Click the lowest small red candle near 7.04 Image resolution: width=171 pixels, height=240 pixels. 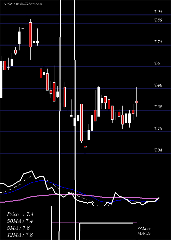[85, 147]
